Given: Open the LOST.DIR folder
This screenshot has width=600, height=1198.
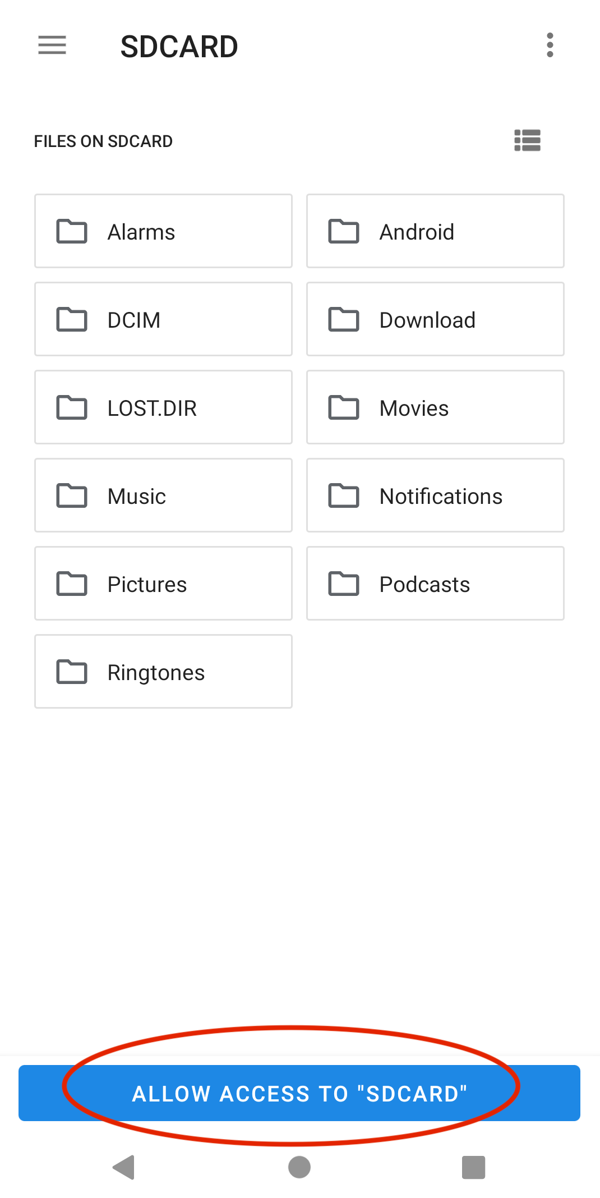Looking at the screenshot, I should coord(163,407).
